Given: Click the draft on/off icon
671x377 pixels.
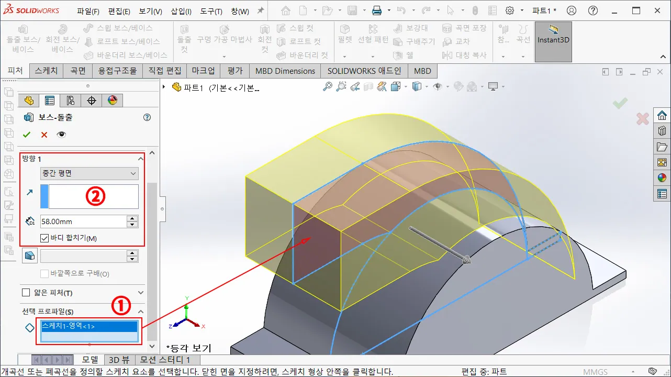Looking at the screenshot, I should pyautogui.click(x=30, y=256).
